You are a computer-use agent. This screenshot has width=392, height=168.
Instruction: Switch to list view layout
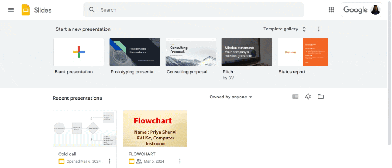[x=295, y=97]
